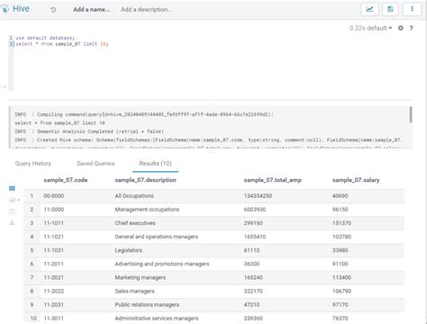Click the download results icon
Viewport: 427px width, 324px height.
click(x=12, y=222)
